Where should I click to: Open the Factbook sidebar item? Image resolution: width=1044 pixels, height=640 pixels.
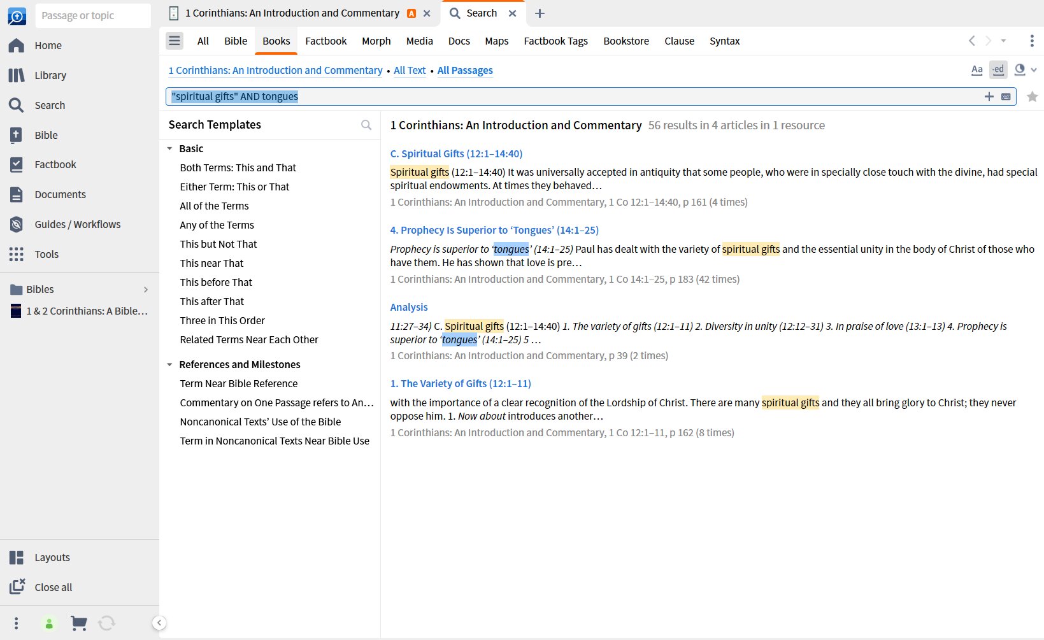55,164
